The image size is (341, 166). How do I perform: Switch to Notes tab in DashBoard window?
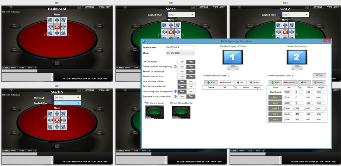(x=14, y=68)
